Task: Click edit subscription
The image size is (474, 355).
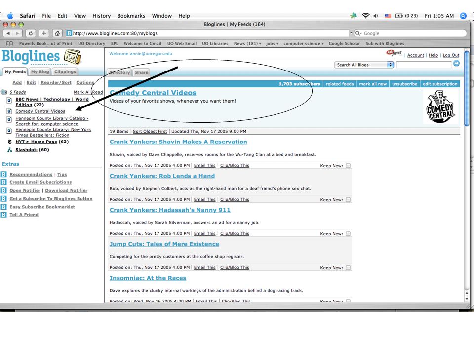Action: (440, 84)
